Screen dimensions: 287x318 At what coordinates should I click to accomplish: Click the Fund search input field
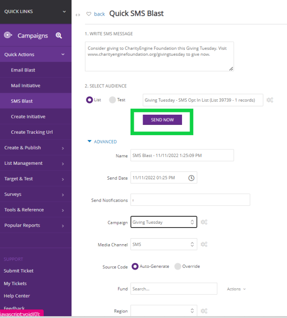pyautogui.click(x=174, y=289)
